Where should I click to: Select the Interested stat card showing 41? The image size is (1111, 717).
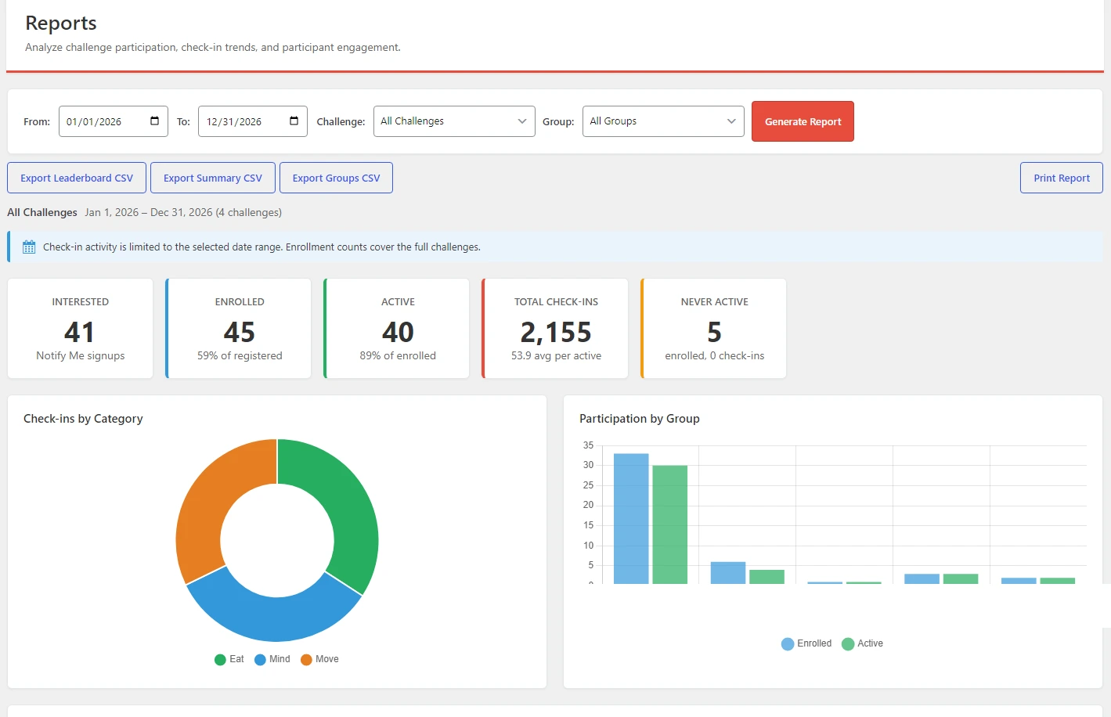tap(81, 329)
